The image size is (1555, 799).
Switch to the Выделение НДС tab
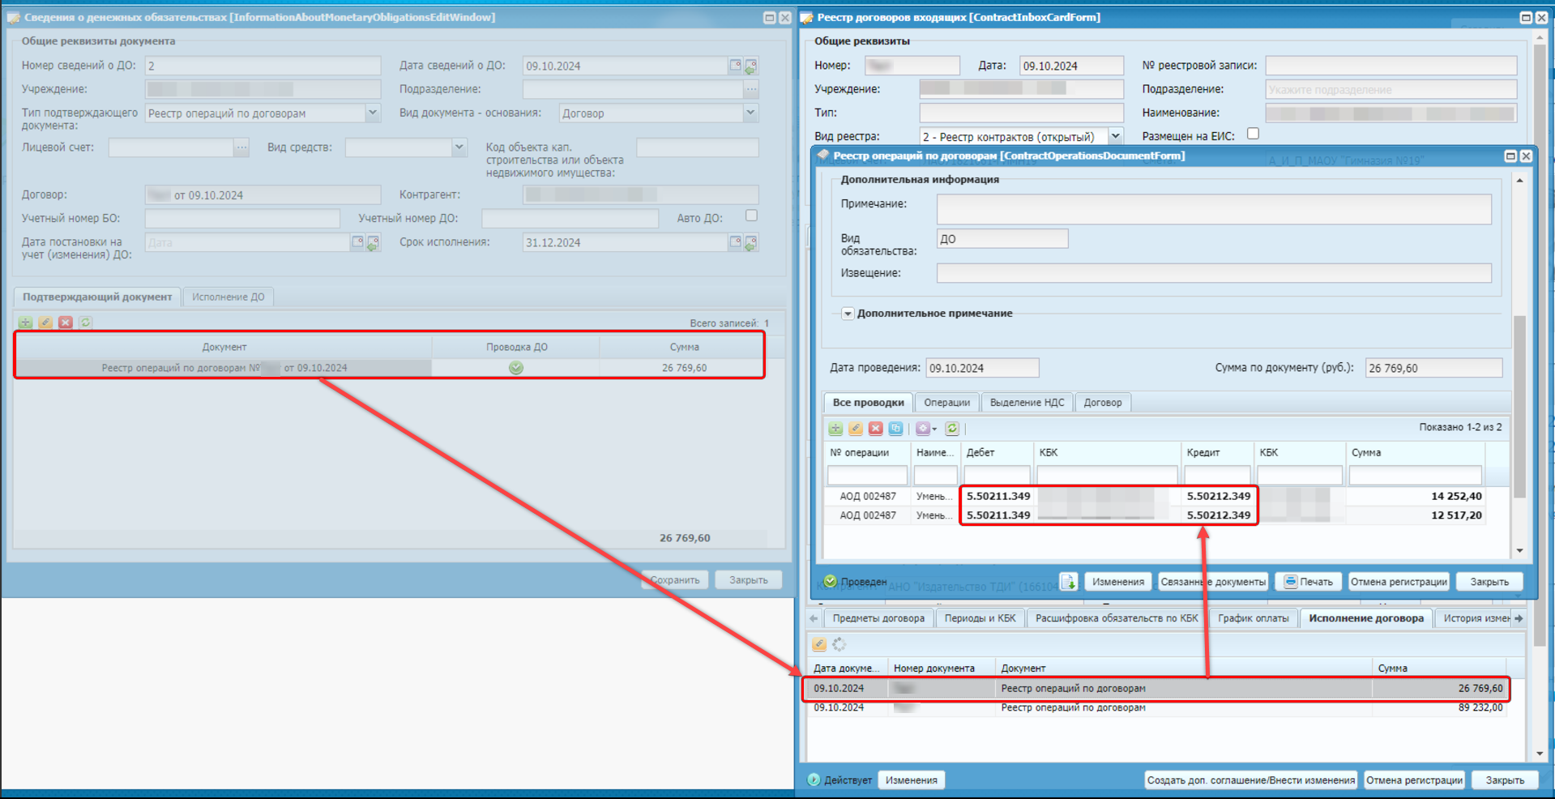tap(1027, 403)
